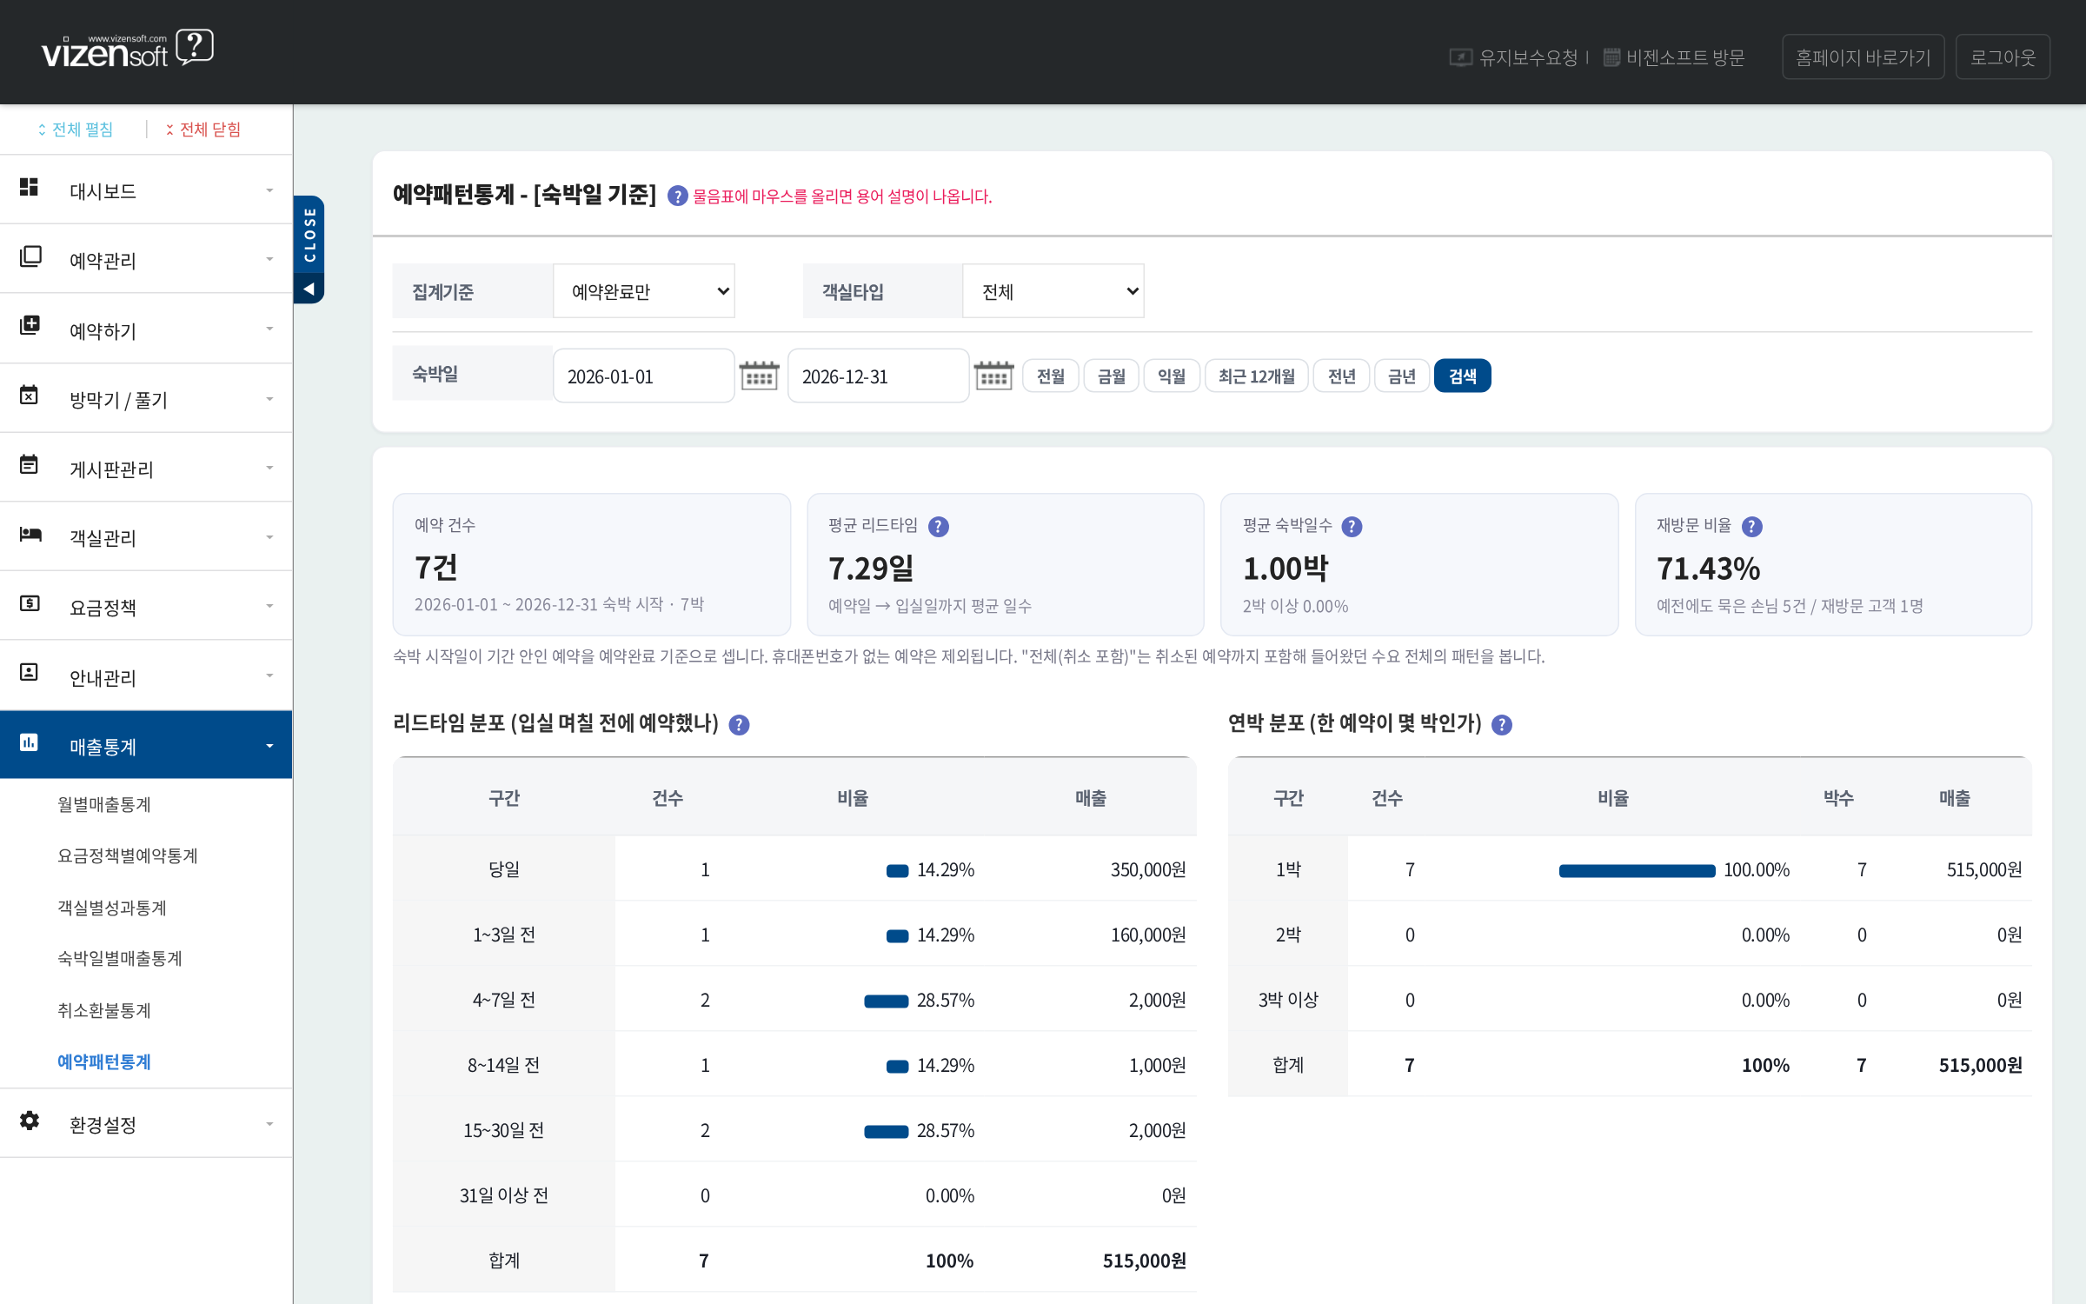Select the 최근 12개월 range button
The width and height of the screenshot is (2086, 1304).
tap(1256, 376)
